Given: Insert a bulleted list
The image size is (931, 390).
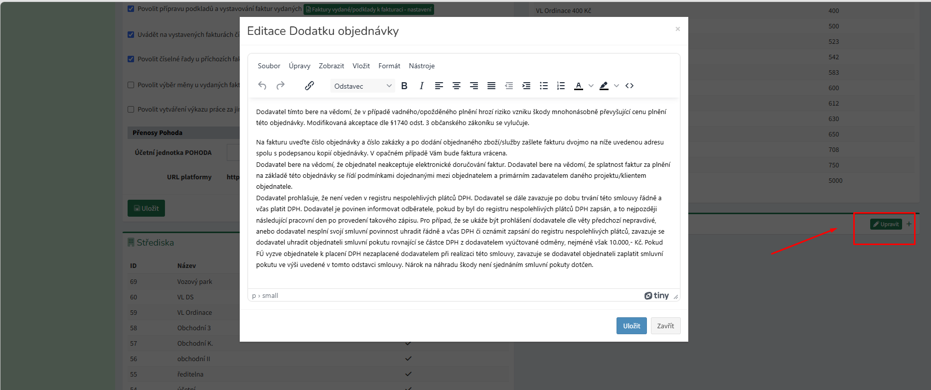Looking at the screenshot, I should click(x=544, y=86).
